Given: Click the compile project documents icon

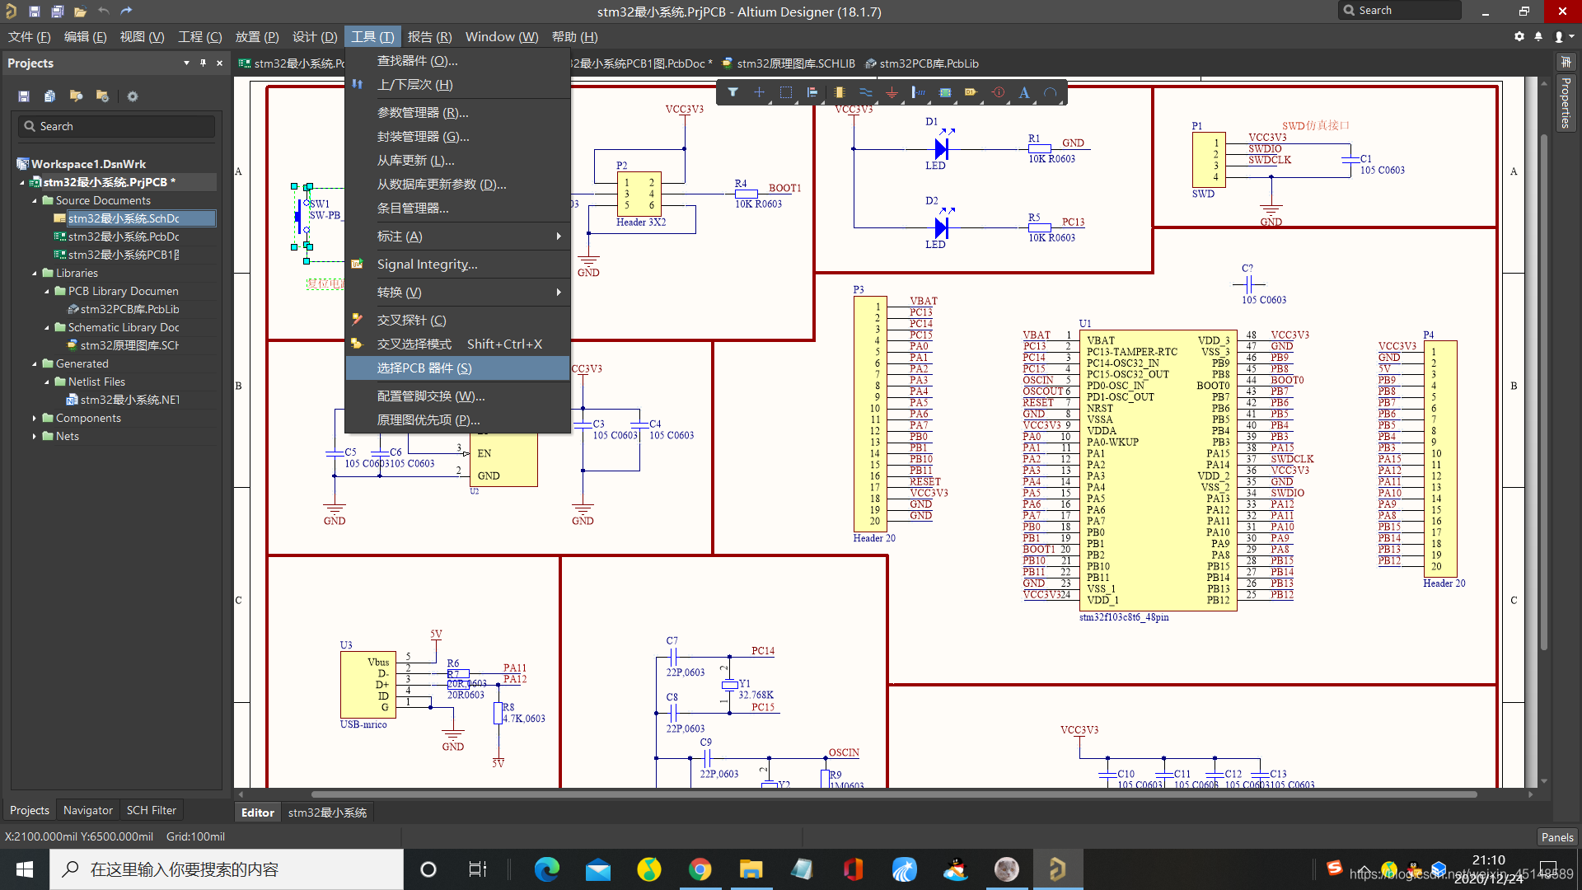Looking at the screenshot, I should (x=49, y=96).
